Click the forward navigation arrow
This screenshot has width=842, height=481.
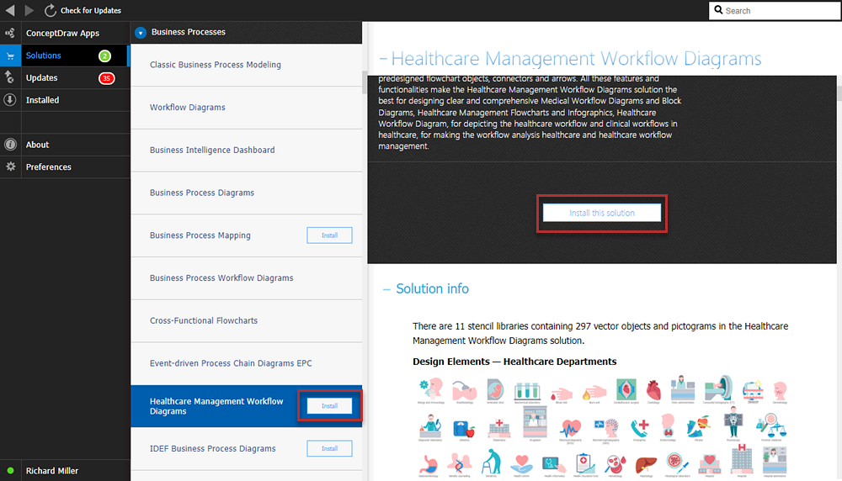pos(29,10)
